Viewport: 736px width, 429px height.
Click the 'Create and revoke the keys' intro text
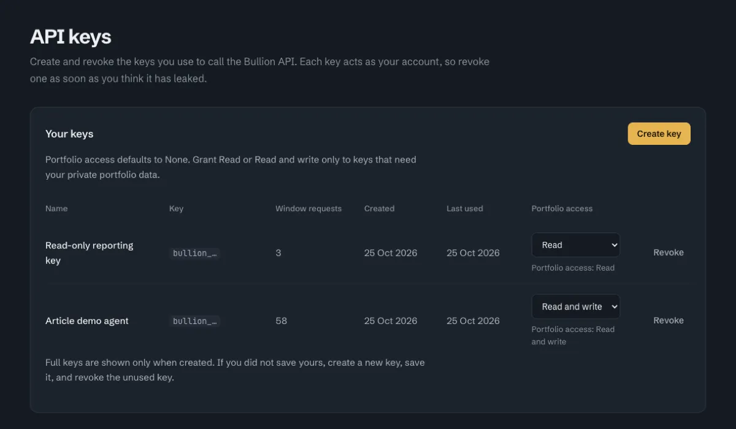pyautogui.click(x=259, y=71)
